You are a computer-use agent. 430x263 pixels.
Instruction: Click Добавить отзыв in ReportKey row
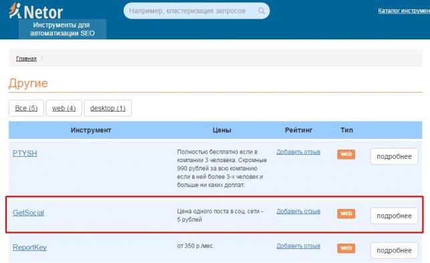[298, 246]
